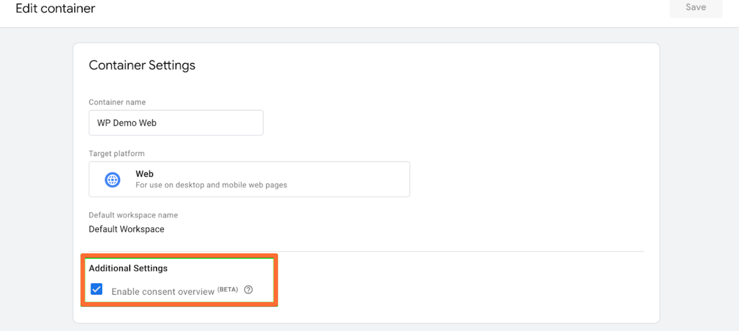Select the Web target platform card

pos(249,179)
